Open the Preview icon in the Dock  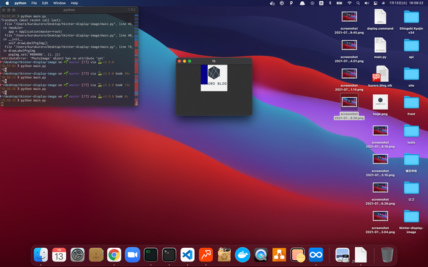click(x=342, y=255)
